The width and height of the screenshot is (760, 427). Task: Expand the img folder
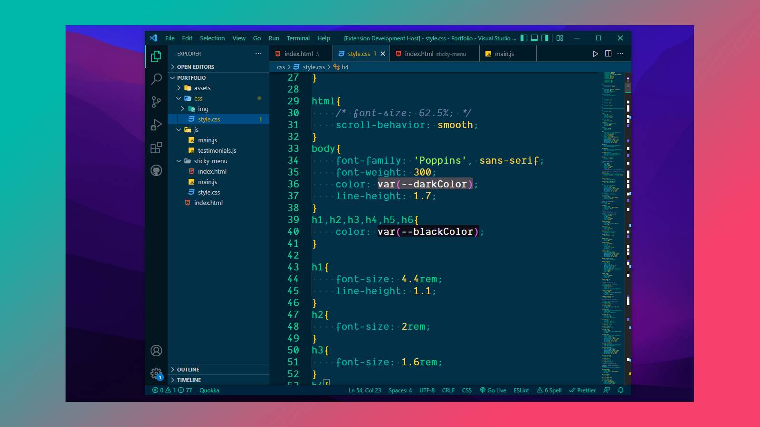[x=218, y=109]
